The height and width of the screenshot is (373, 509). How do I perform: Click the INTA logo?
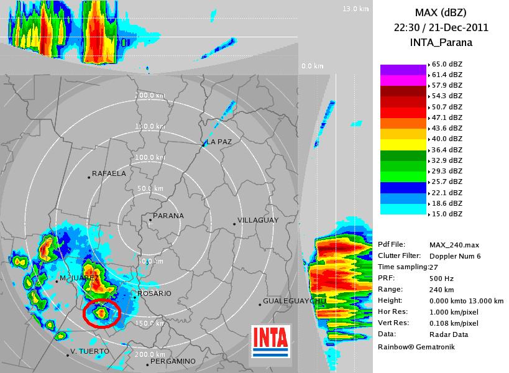coord(270,341)
